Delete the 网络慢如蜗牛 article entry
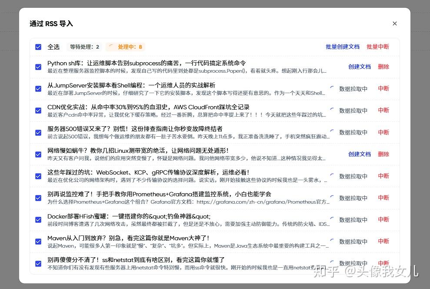Screen dimensions: 430x289 (x=383, y=154)
